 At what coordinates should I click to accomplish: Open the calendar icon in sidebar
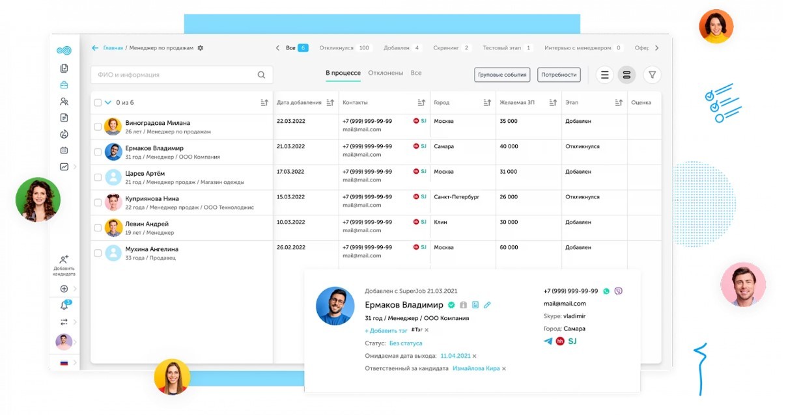[64, 150]
